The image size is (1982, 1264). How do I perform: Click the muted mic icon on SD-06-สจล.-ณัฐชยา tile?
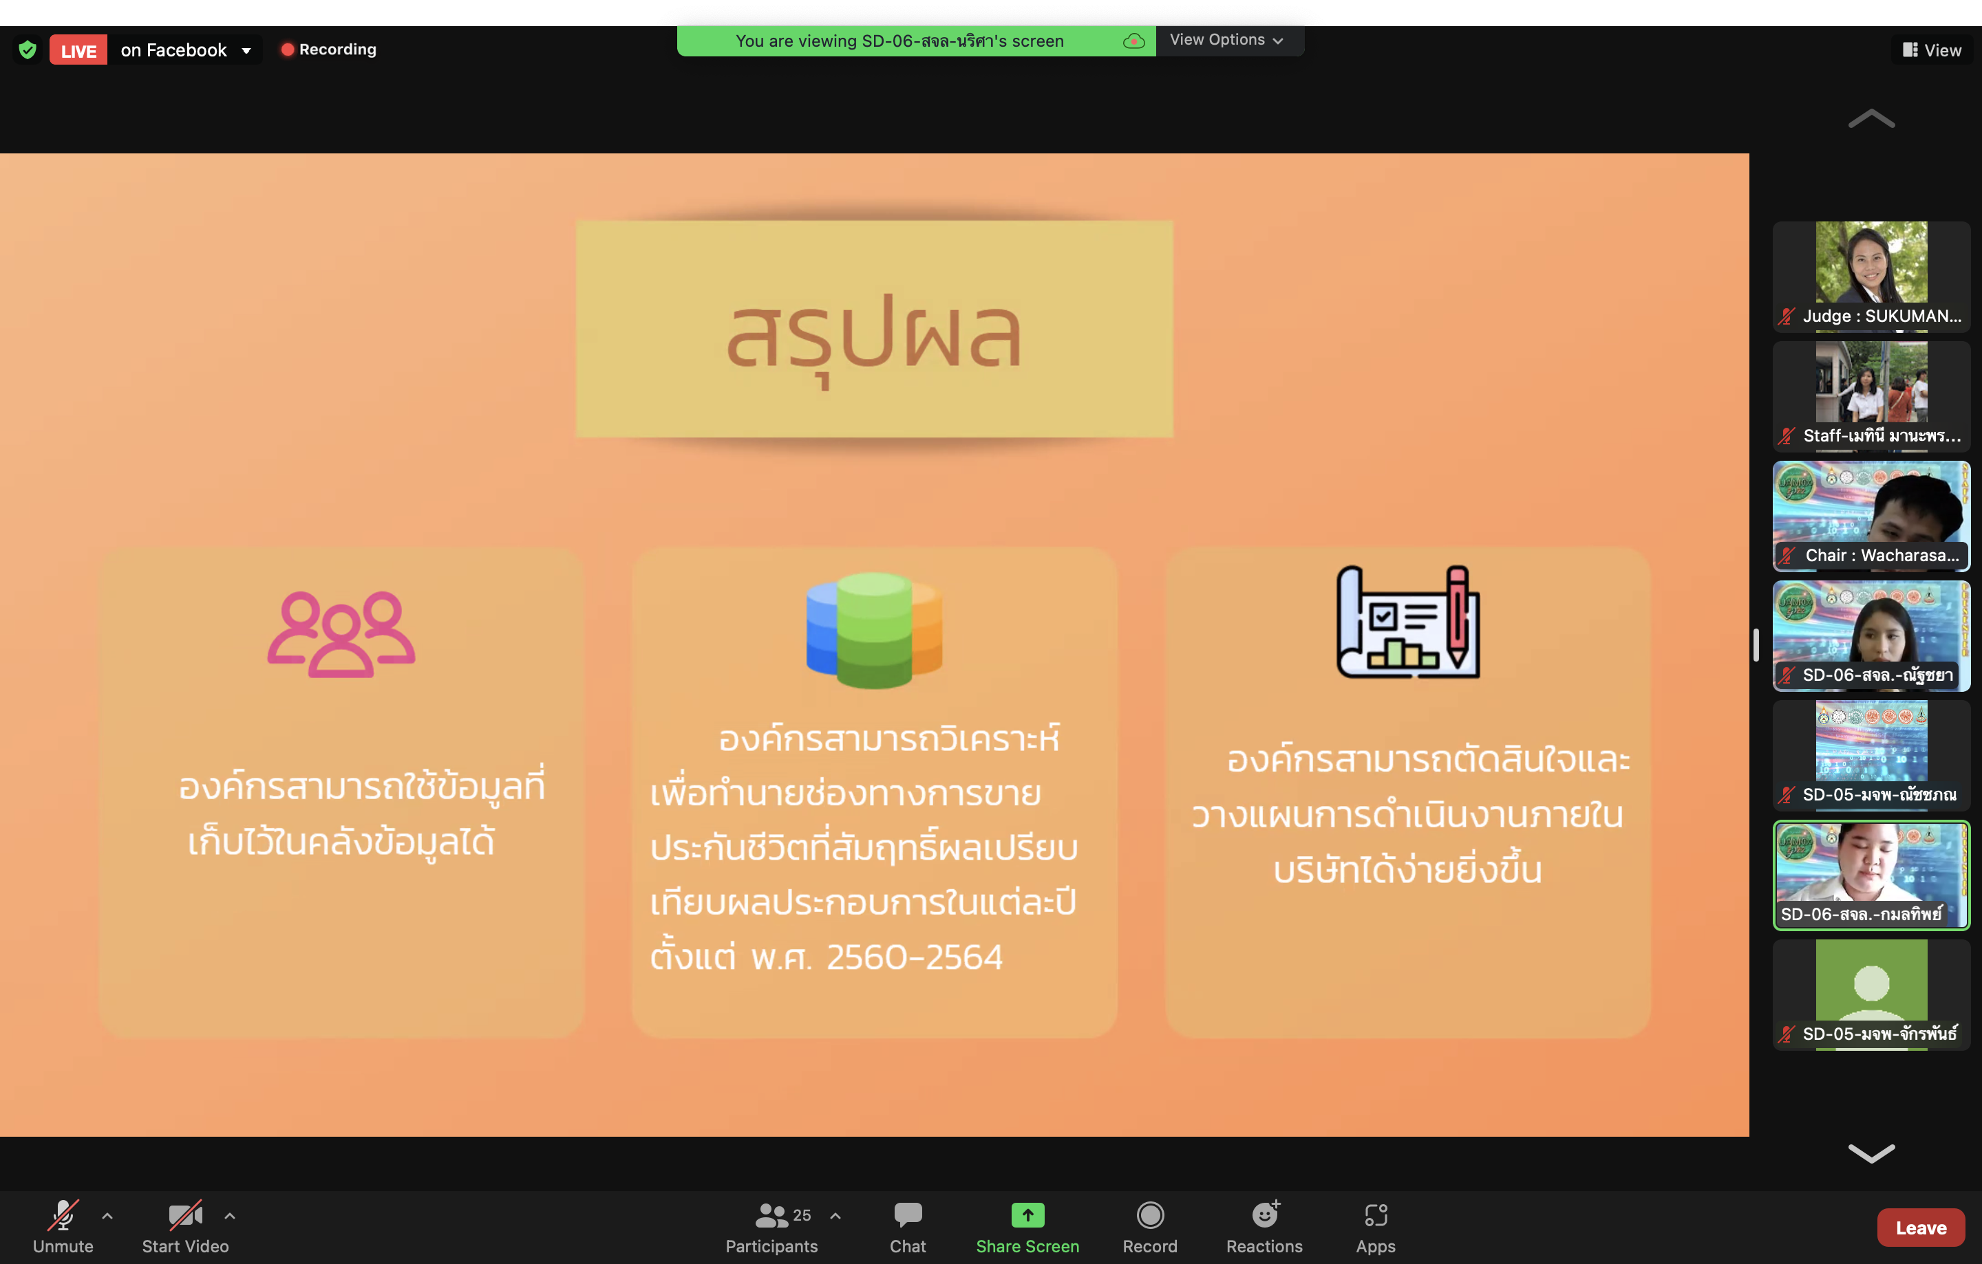click(1786, 675)
